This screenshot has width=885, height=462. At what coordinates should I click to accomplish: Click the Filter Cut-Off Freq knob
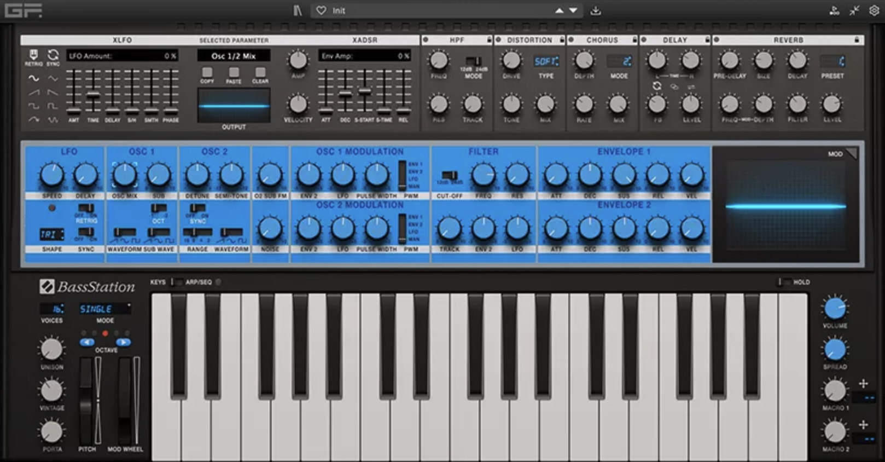[x=483, y=175]
